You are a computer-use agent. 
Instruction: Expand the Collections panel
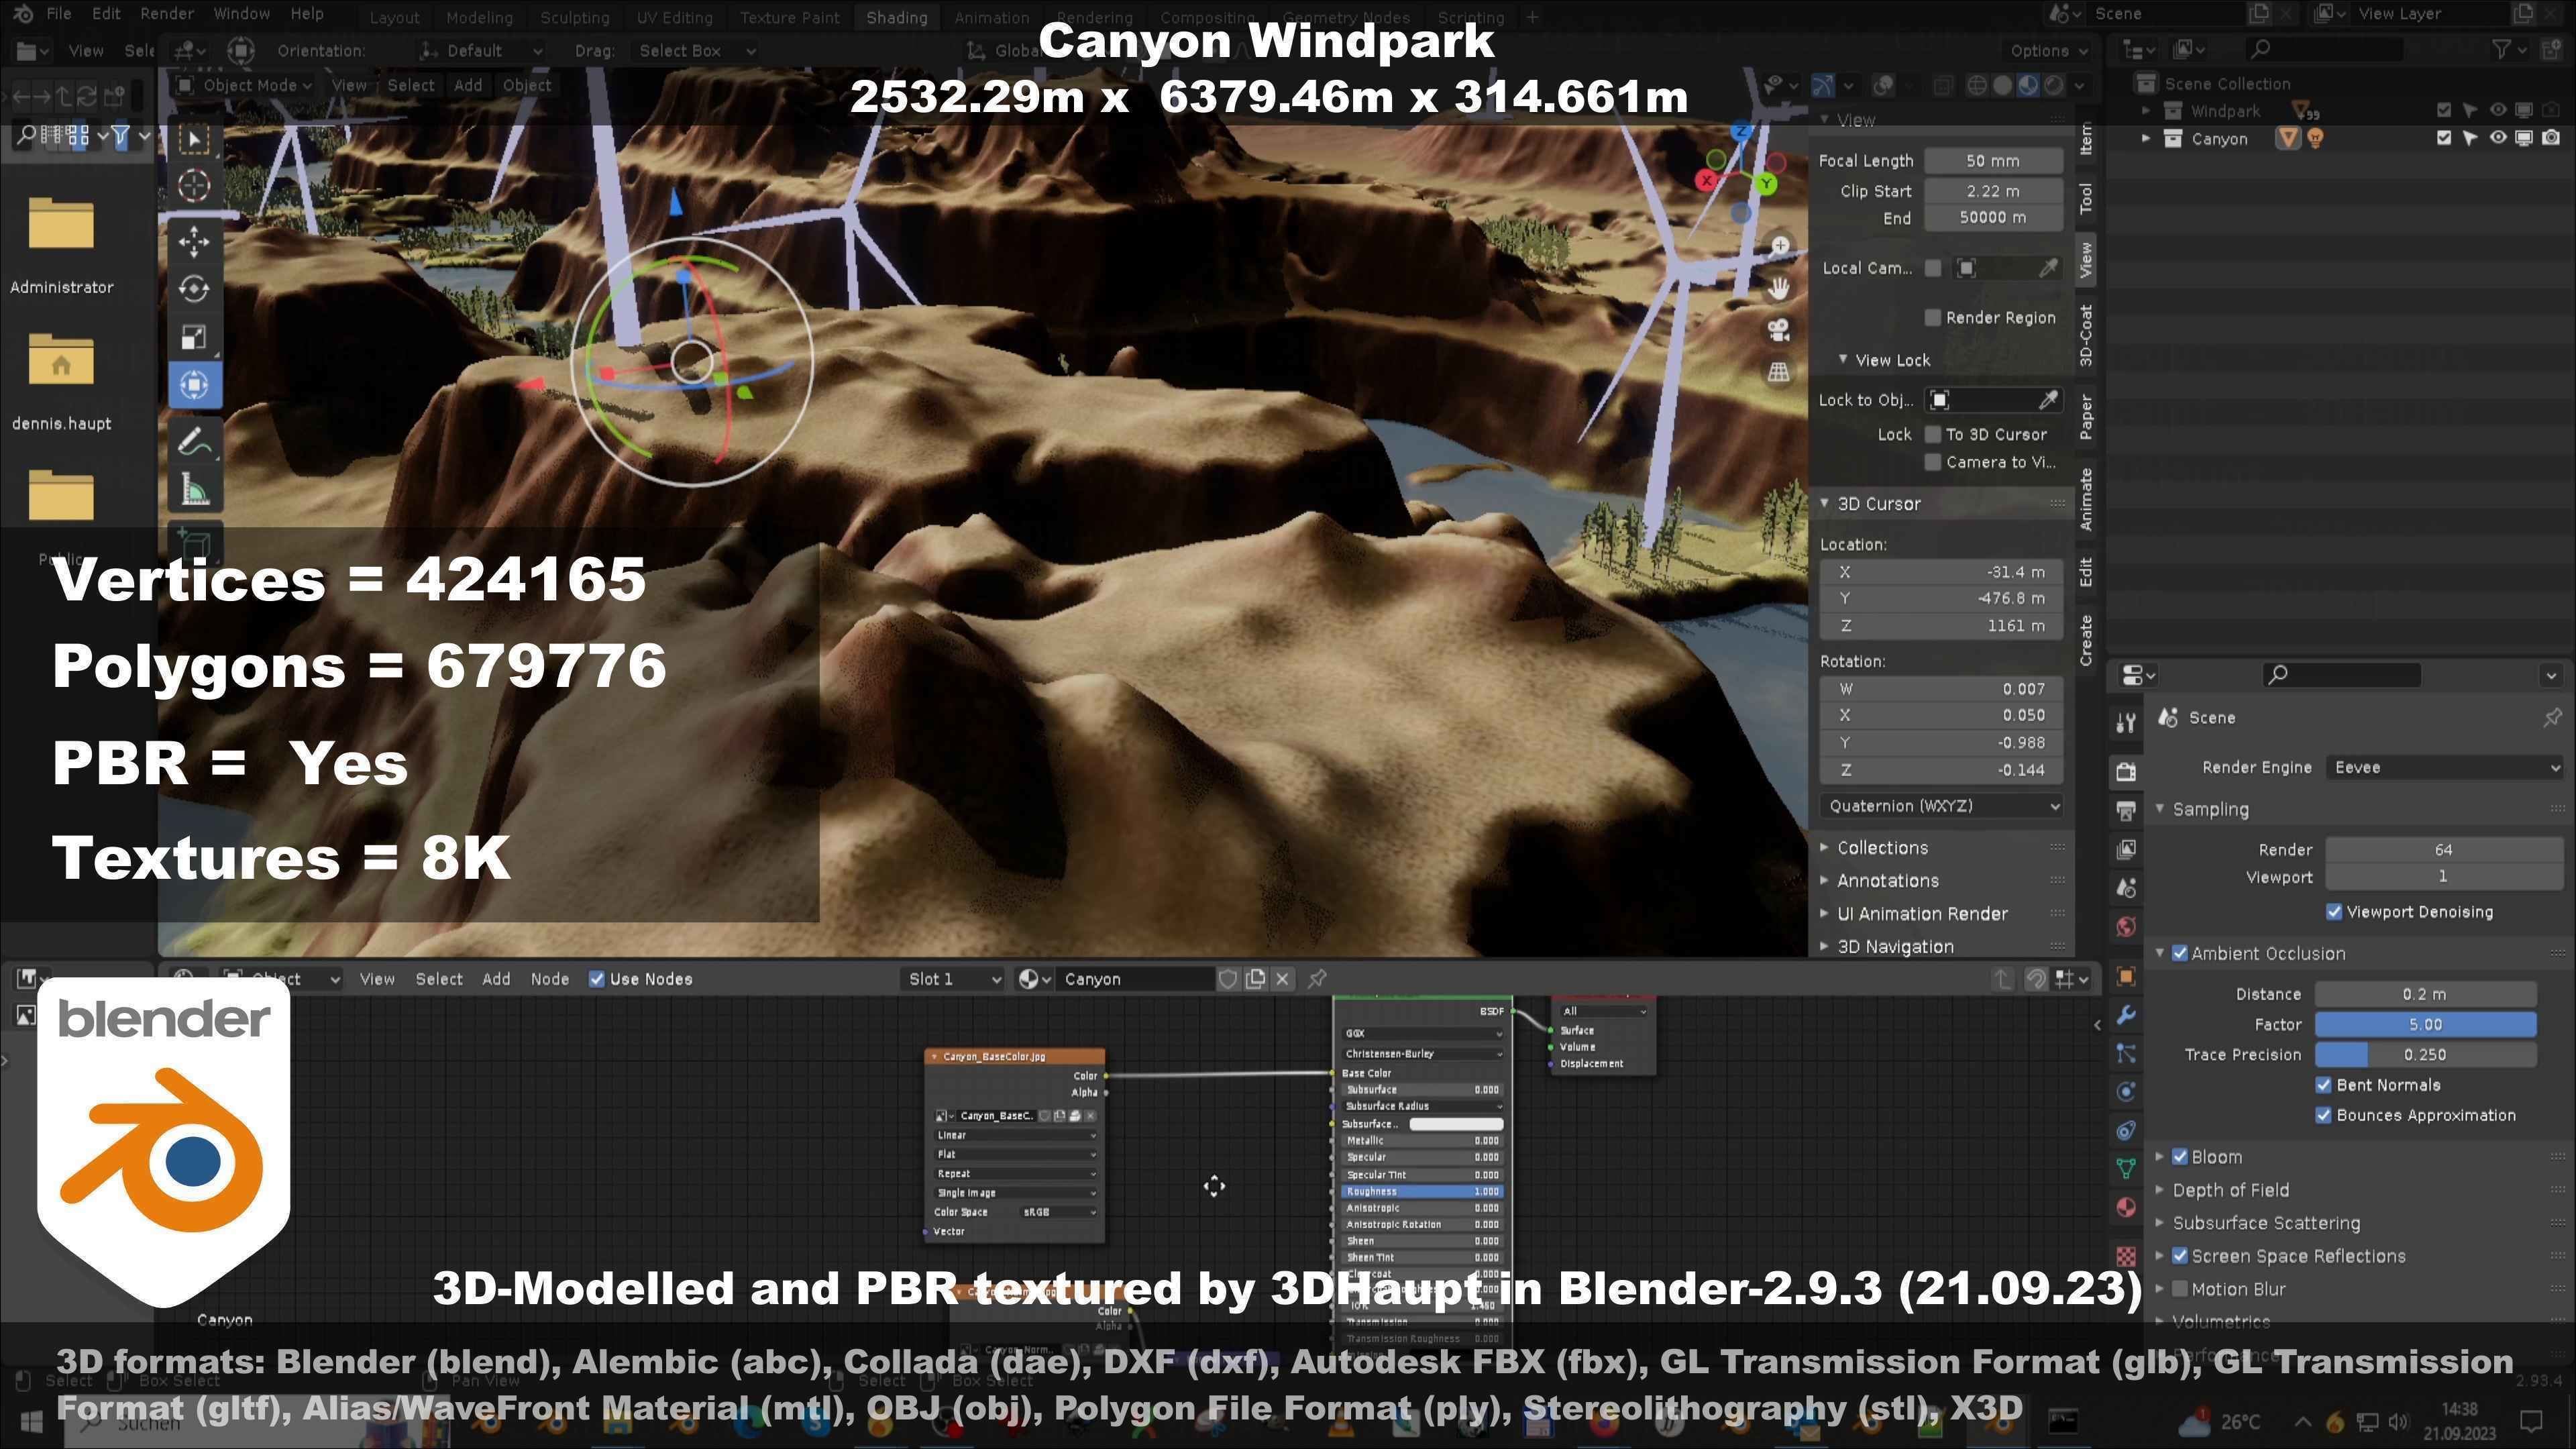coord(1882,848)
